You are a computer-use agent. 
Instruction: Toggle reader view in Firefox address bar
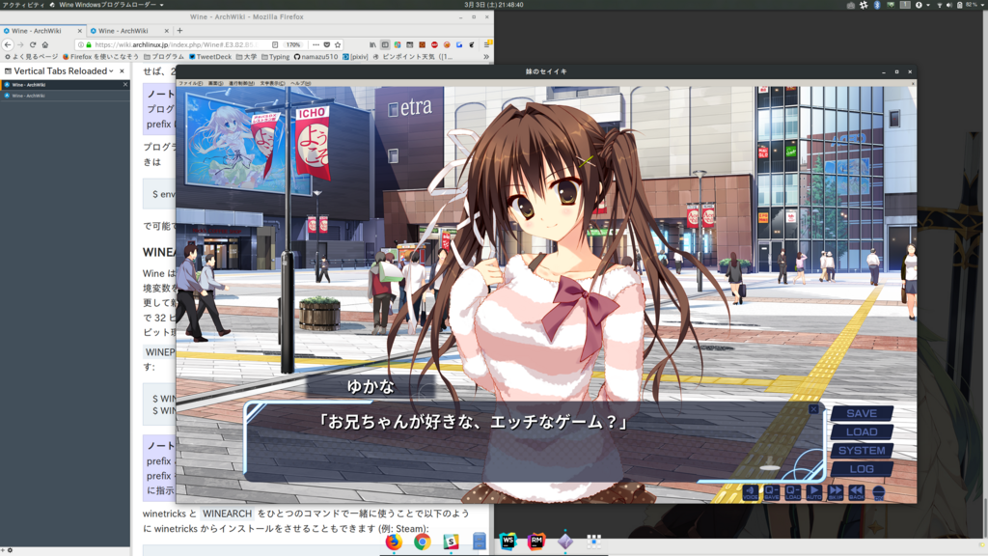tap(275, 44)
